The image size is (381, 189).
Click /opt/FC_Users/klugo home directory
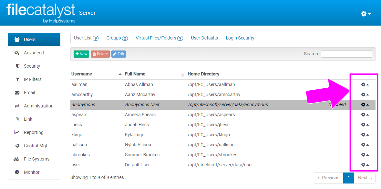pos(209,135)
